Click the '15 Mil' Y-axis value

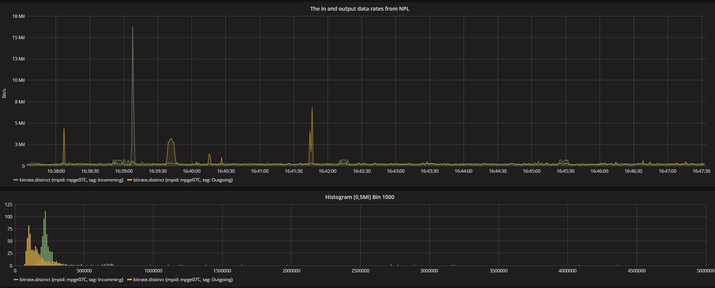(18, 38)
